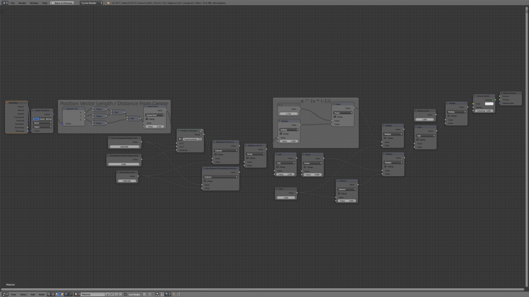Copy selected nodes to clipboard icon
The height and width of the screenshot is (297, 529).
pyautogui.click(x=175, y=294)
